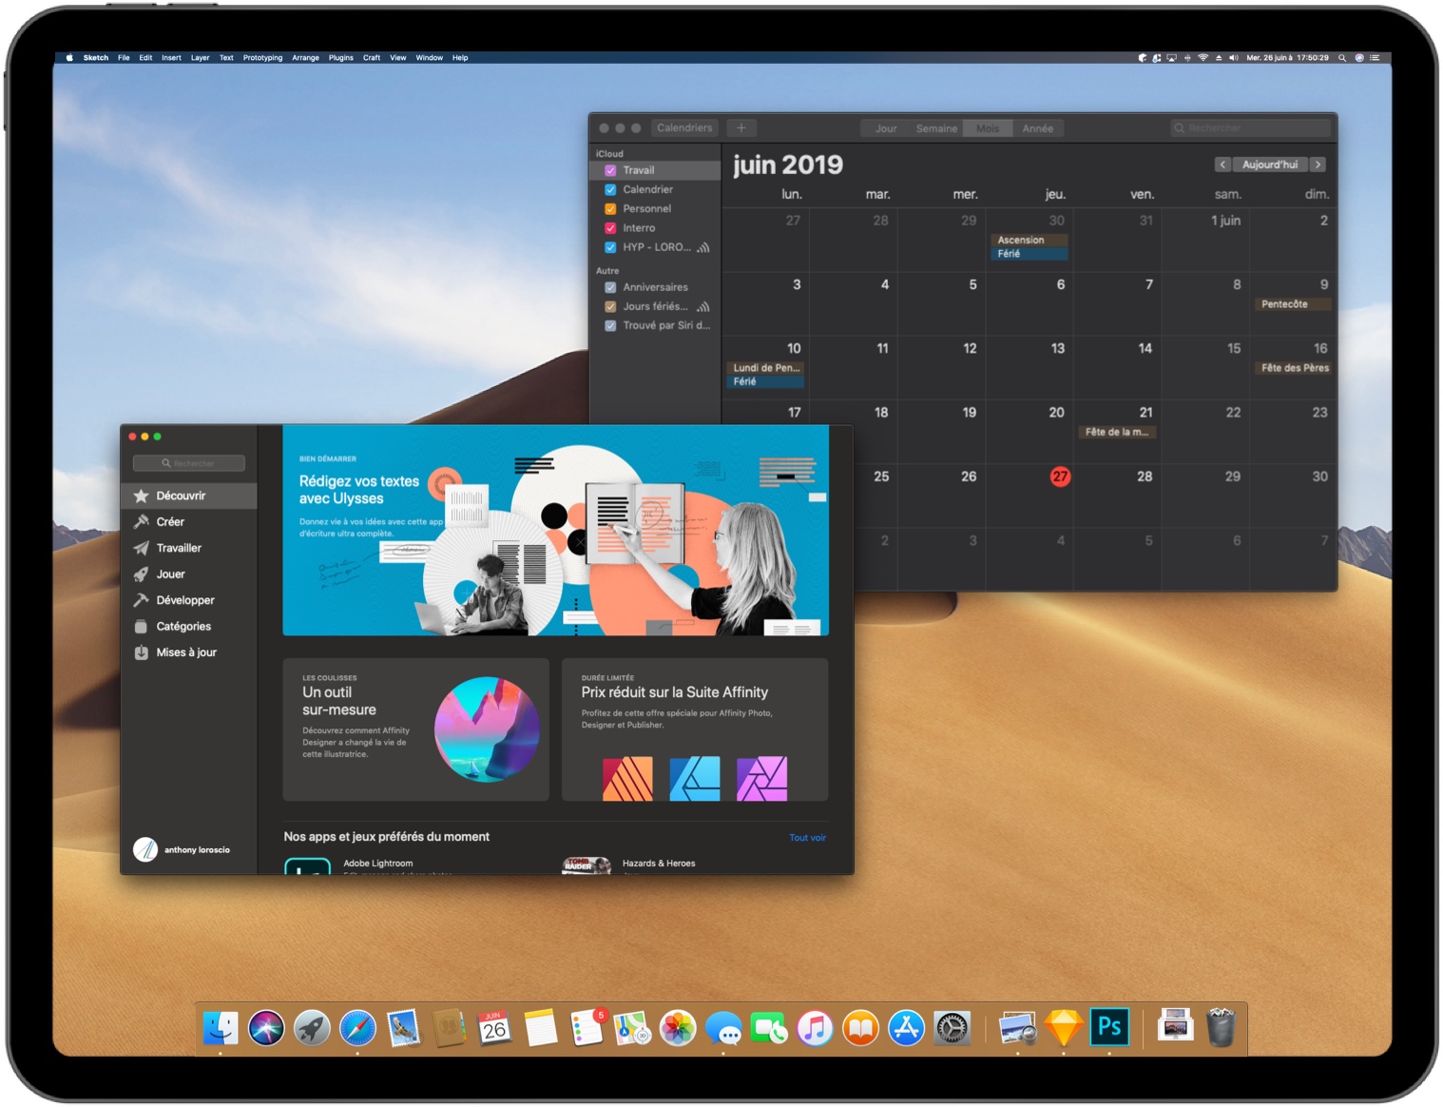Launch Siri from the Dock
Screen dimensions: 1443x1107
pyautogui.click(x=266, y=1028)
